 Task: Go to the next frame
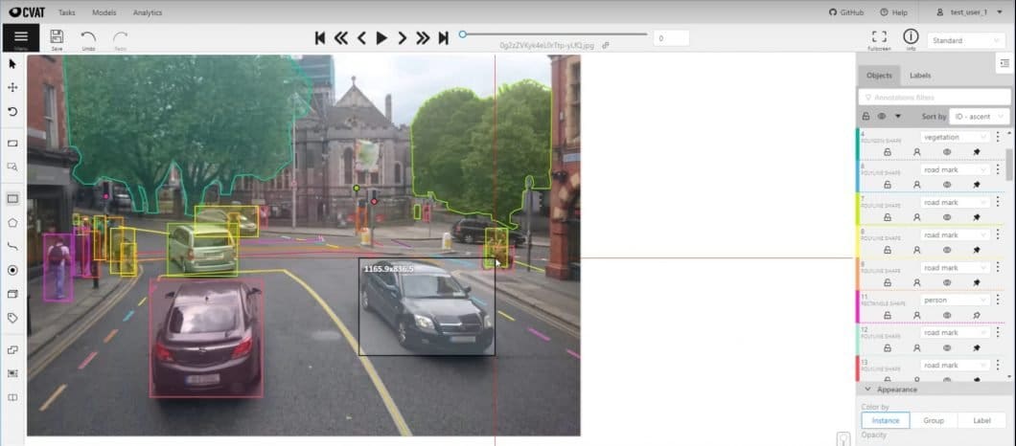pos(403,38)
